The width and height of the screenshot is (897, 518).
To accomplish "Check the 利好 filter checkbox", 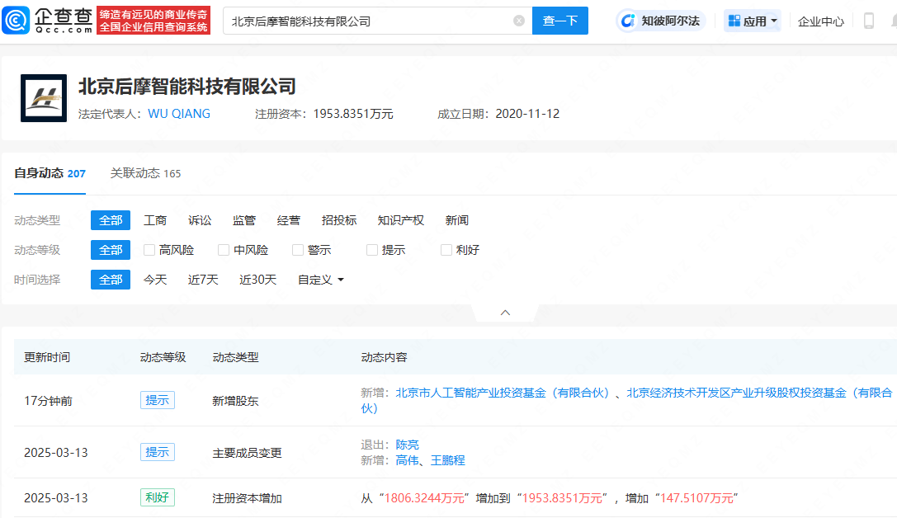I will (446, 250).
